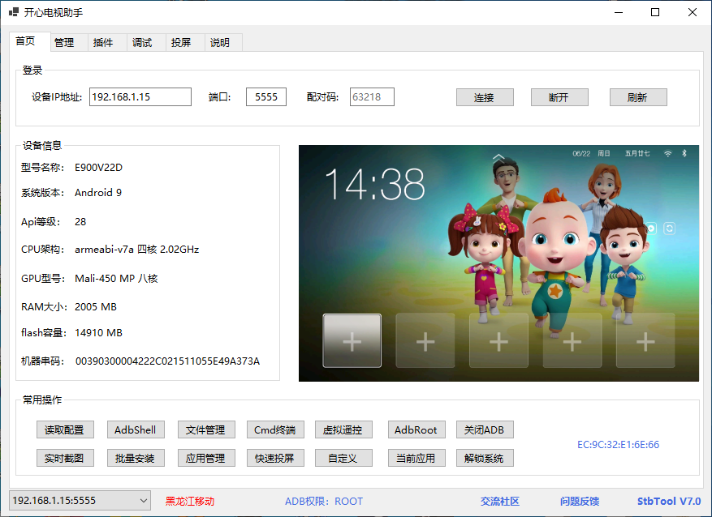Click the 读取配置 button

click(65, 429)
